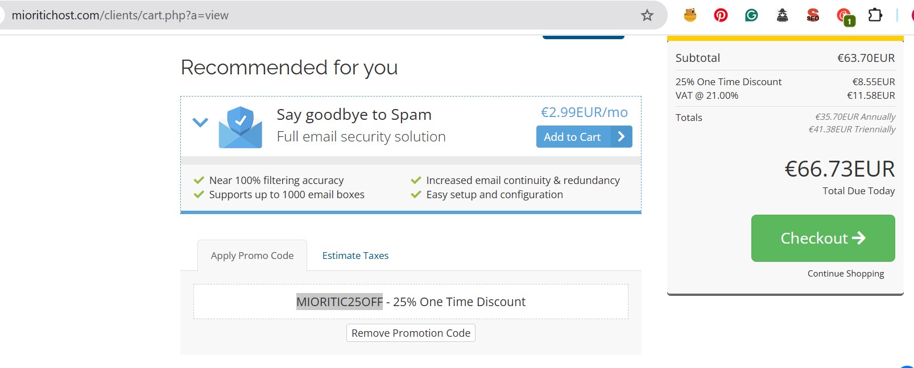Open the Grammarly extension
This screenshot has height=368, width=914.
point(751,15)
